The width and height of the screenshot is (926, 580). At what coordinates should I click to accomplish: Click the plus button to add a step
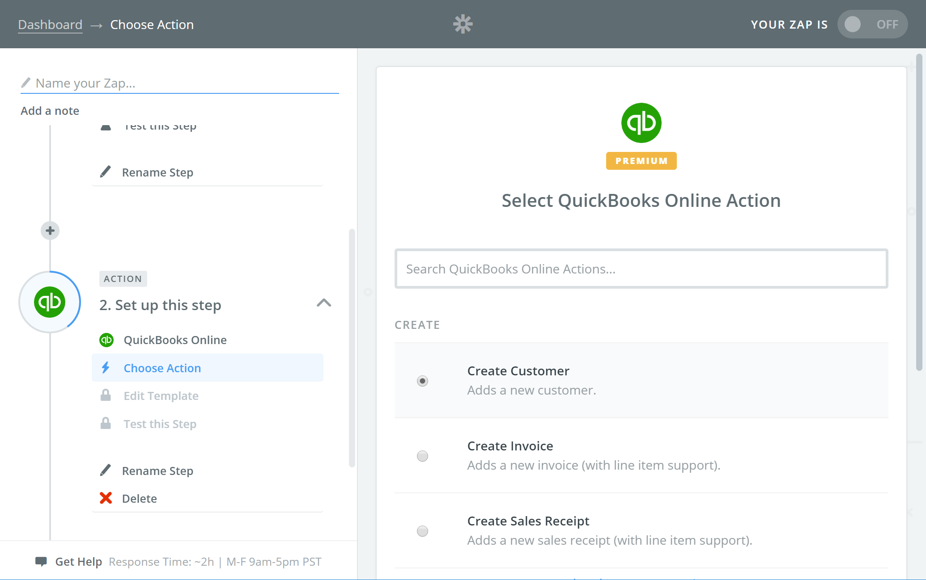click(x=50, y=231)
